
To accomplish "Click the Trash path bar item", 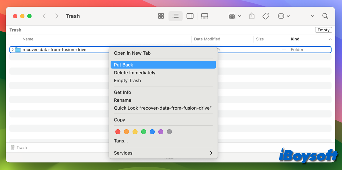I will (x=19, y=147).
